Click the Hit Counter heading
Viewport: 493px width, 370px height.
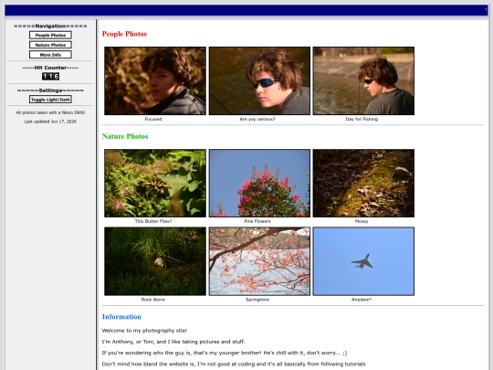click(x=50, y=68)
